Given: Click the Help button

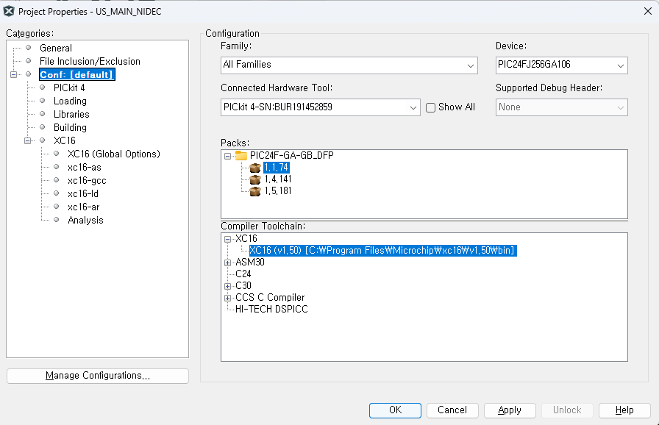Looking at the screenshot, I should pos(624,410).
